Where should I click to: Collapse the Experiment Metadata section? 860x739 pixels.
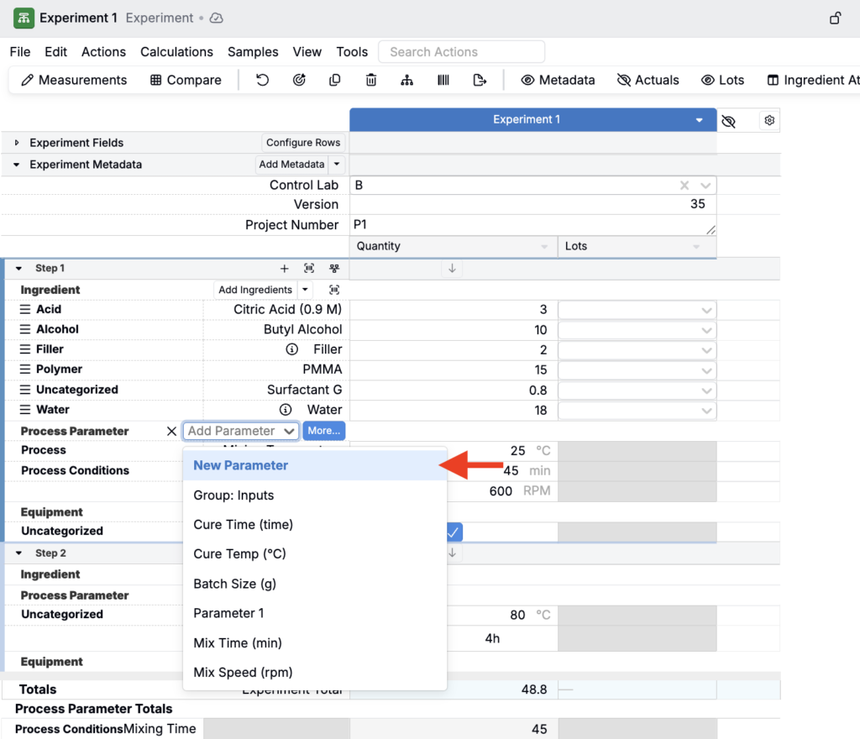click(17, 165)
